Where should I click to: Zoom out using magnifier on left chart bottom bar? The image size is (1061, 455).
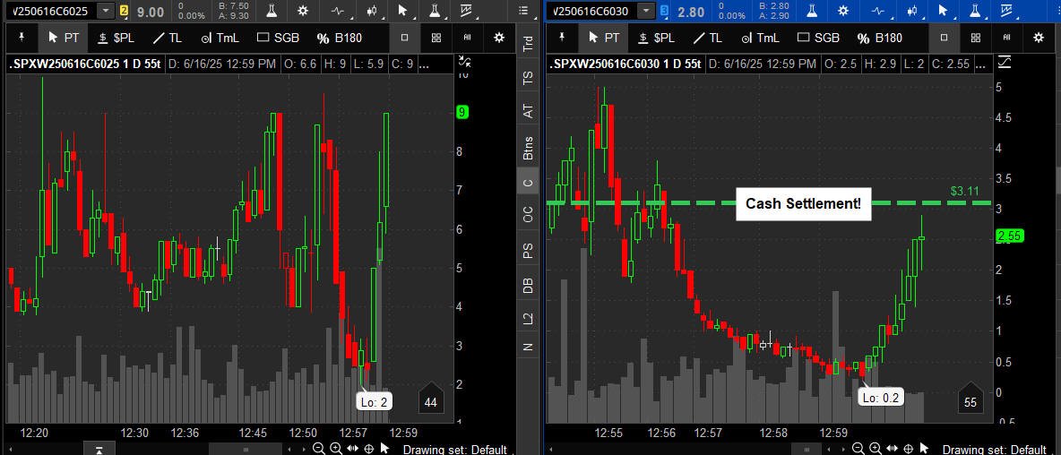(318, 448)
